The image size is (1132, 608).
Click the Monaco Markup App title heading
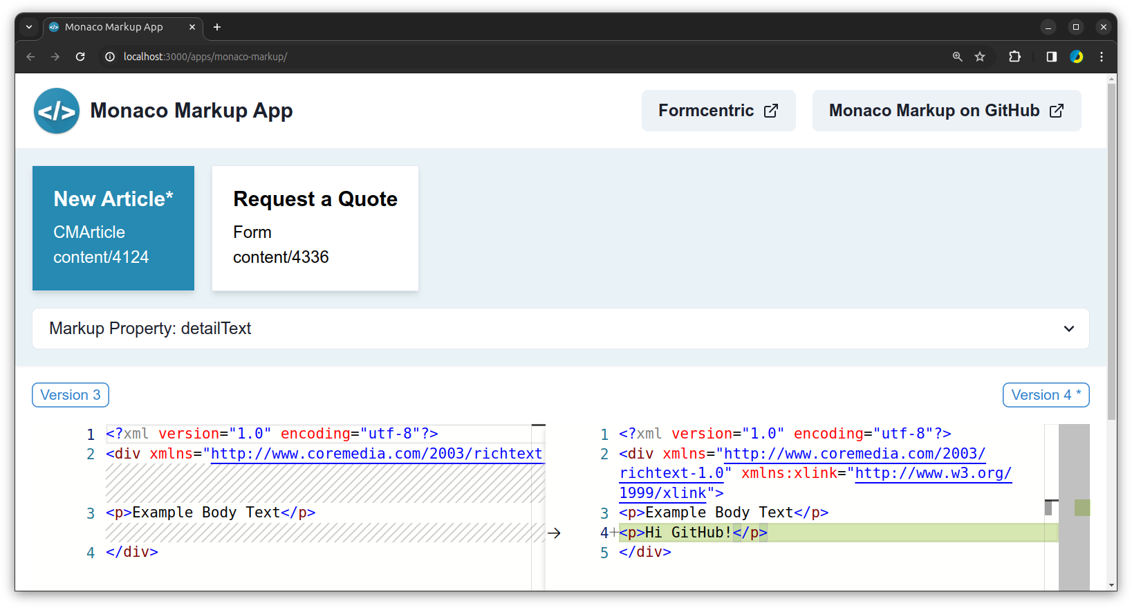coord(192,111)
